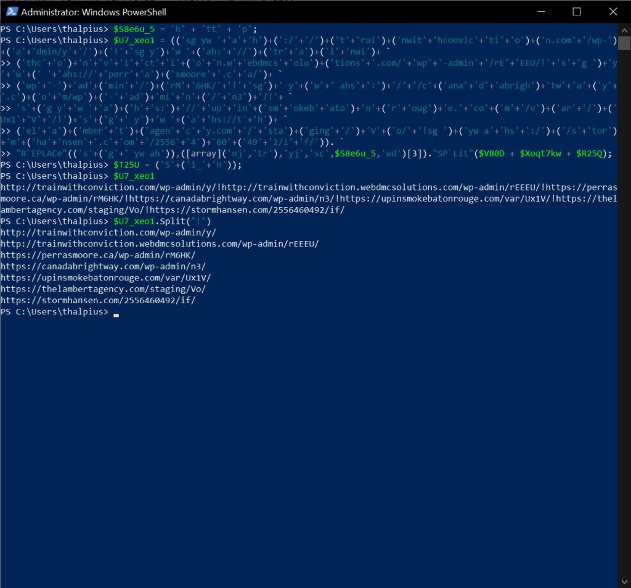Click the thelambertagency.com/staging/Vo/ URL line
This screenshot has width=631, height=588.
[103, 289]
